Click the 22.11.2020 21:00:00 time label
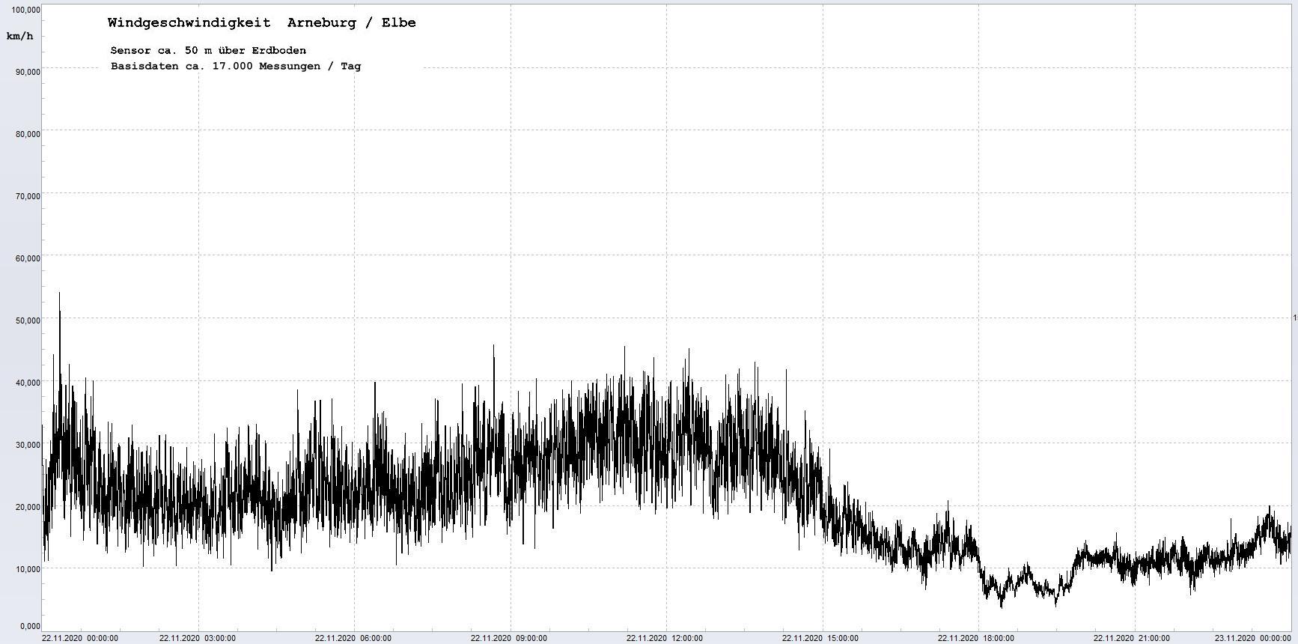Viewport: 1298px width, 644px height. 1132,638
